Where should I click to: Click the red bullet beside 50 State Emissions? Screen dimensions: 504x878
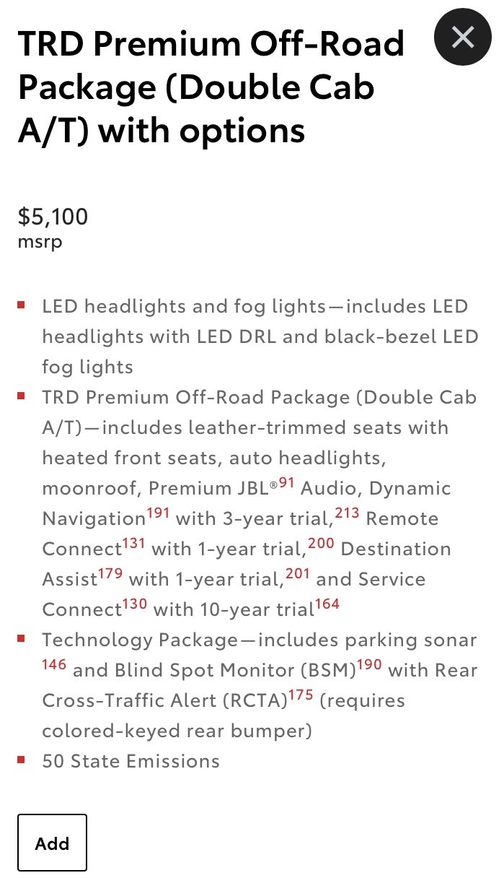pos(22,759)
